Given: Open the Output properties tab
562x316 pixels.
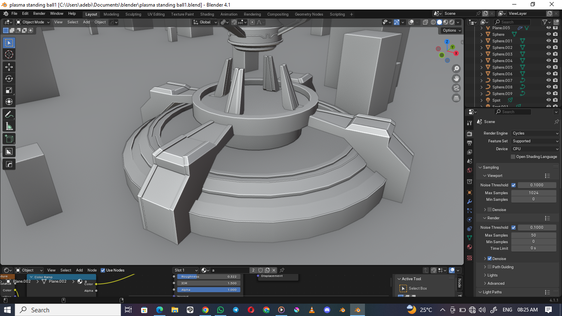Looking at the screenshot, I should click(x=469, y=143).
